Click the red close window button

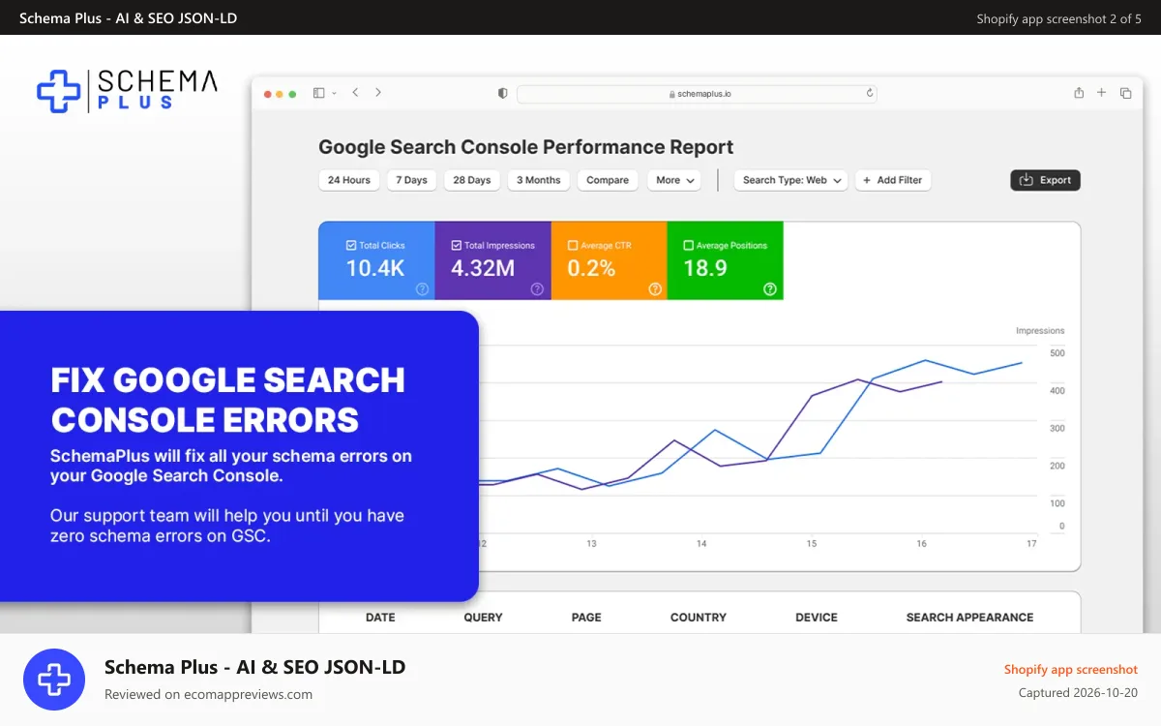click(x=268, y=94)
